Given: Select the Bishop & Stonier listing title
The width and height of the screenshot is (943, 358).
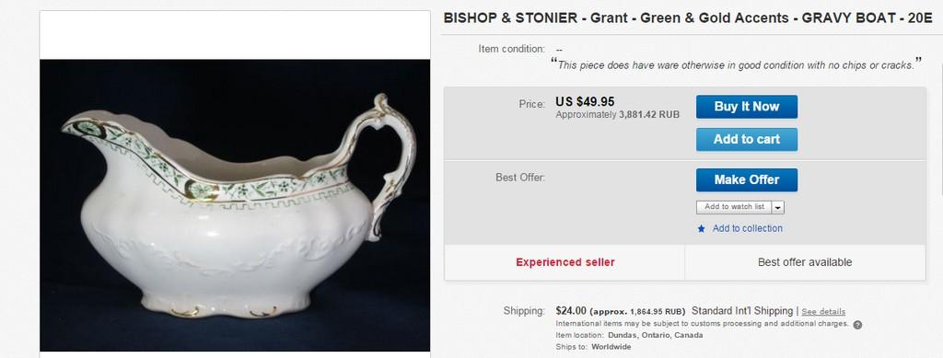Looking at the screenshot, I should [x=688, y=18].
